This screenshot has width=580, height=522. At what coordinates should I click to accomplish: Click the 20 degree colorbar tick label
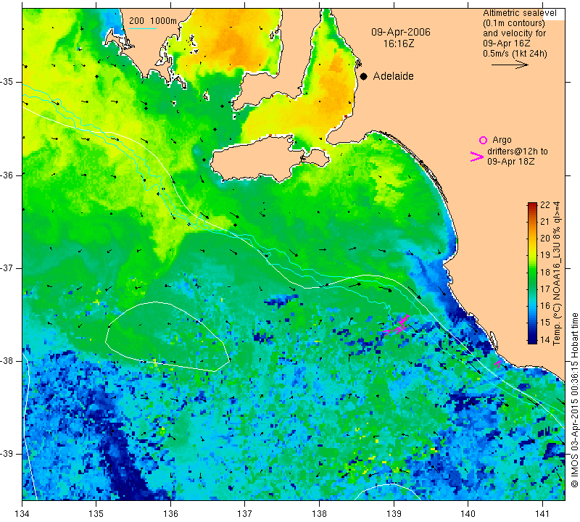point(545,239)
